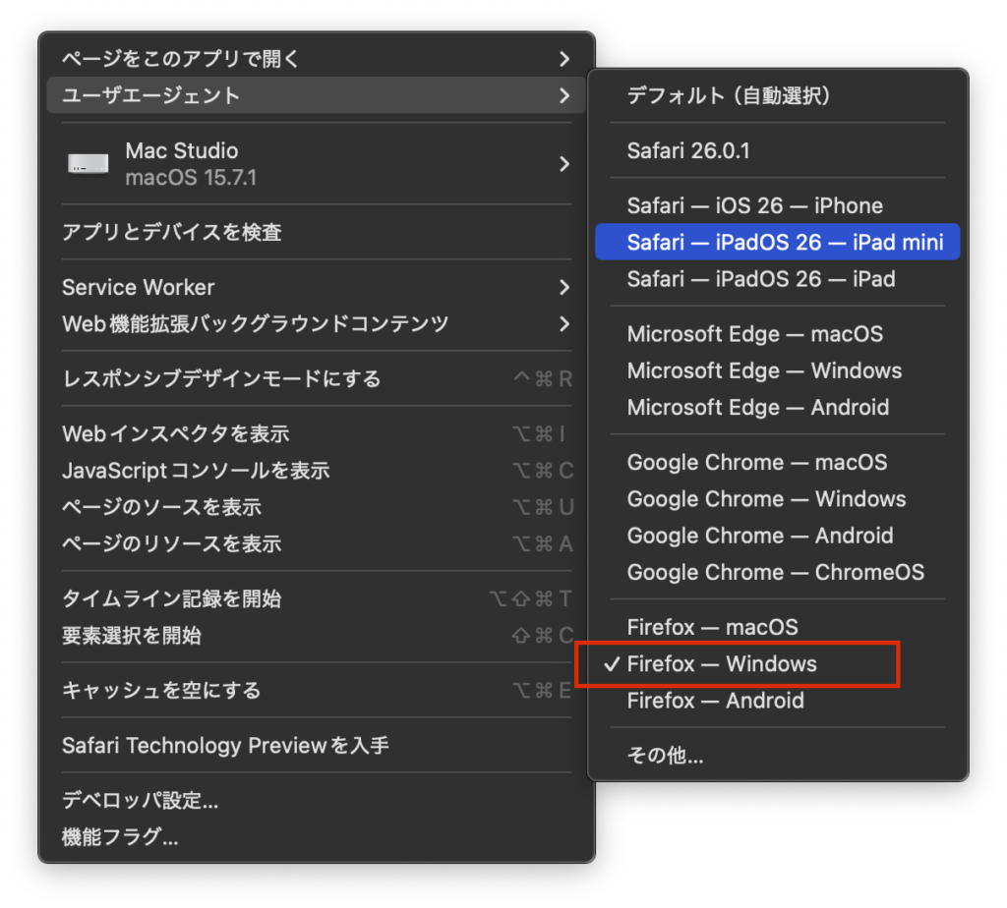The height and width of the screenshot is (908, 1007).
Task: Select Microsoft Edge — macOS user agent
Action: [754, 335]
